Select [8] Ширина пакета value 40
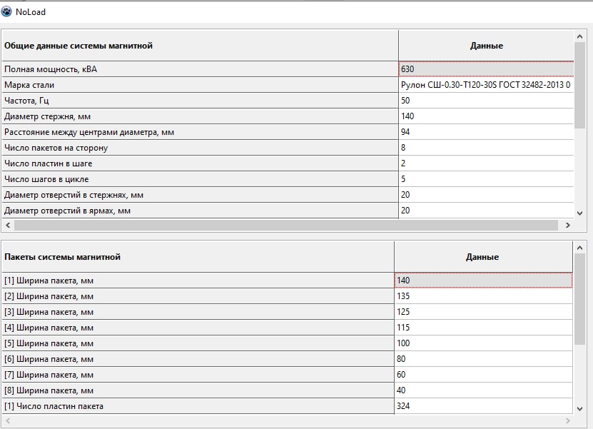Image resolution: width=593 pixels, height=429 pixels. [x=483, y=390]
